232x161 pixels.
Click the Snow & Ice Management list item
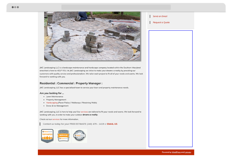tap(57, 106)
